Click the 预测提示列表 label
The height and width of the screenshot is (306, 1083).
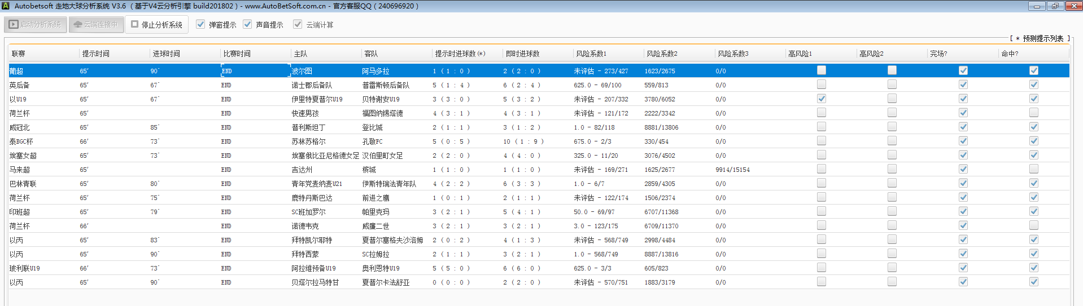pos(1042,38)
